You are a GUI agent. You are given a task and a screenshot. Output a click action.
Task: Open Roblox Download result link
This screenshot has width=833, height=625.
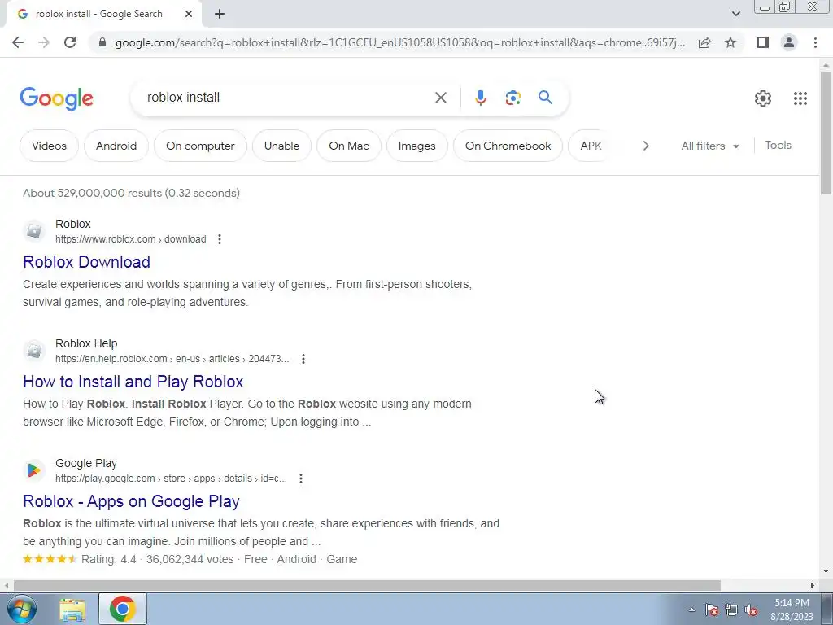click(86, 262)
